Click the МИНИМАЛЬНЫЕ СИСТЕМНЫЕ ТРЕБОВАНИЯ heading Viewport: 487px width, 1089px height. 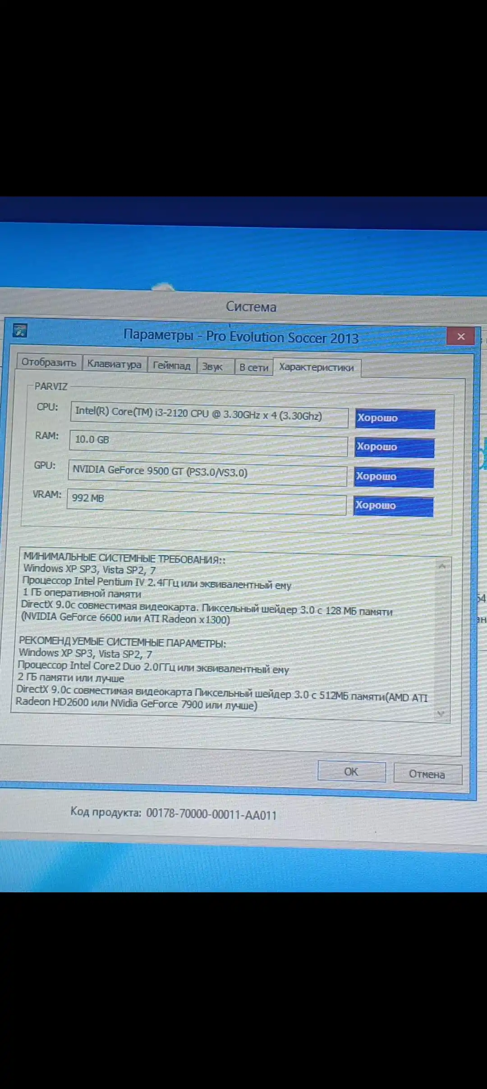pyautogui.click(x=124, y=558)
